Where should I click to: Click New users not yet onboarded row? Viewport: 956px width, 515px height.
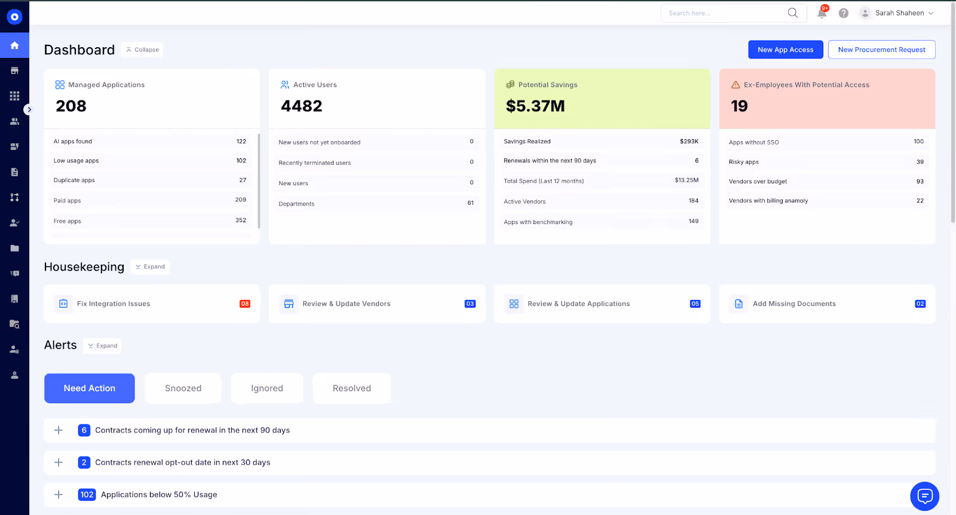click(377, 142)
